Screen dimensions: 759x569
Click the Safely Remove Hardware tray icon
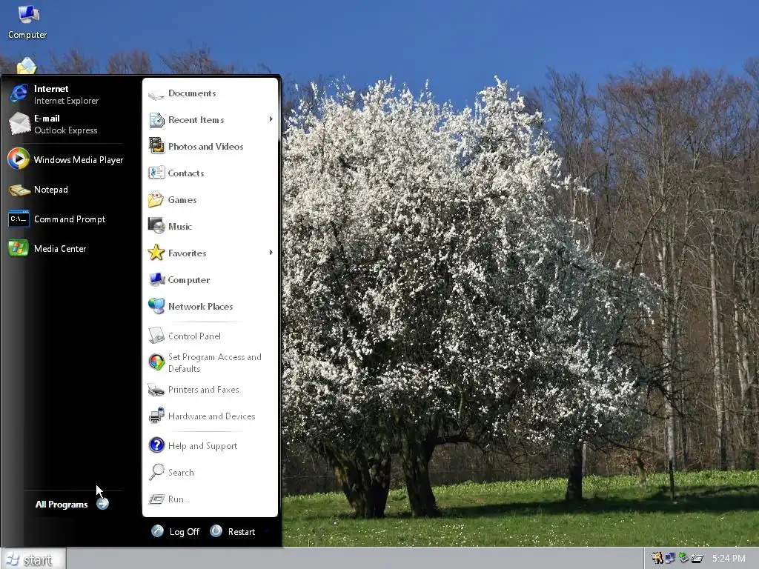[683, 559]
